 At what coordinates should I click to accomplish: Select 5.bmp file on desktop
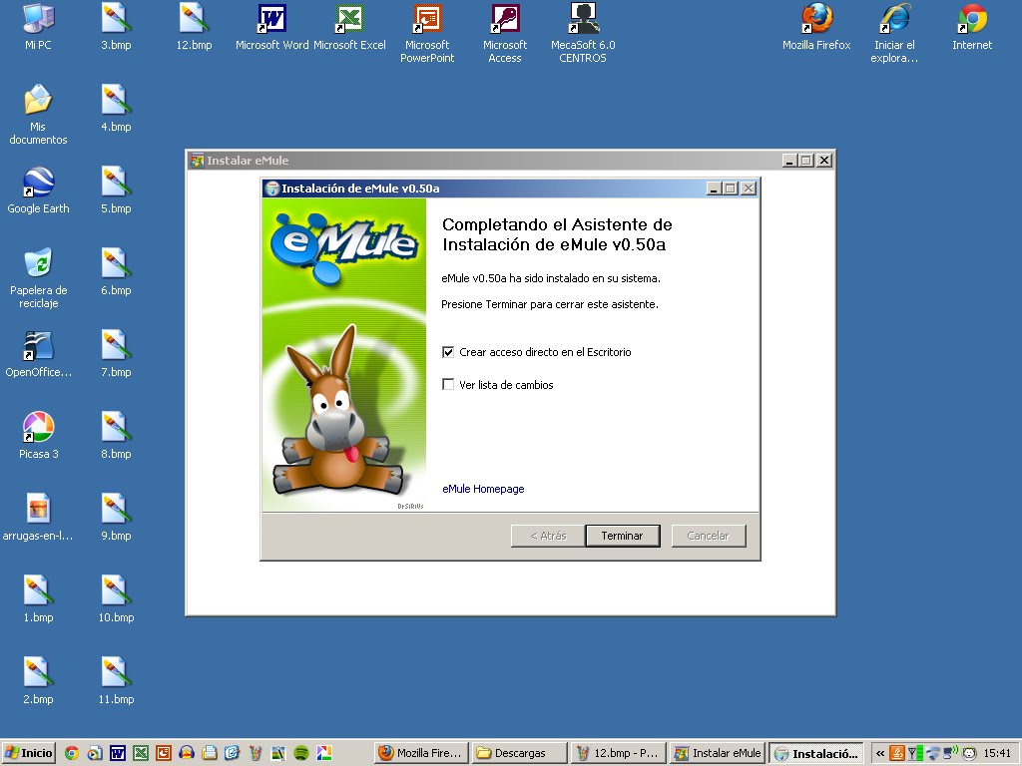(116, 191)
